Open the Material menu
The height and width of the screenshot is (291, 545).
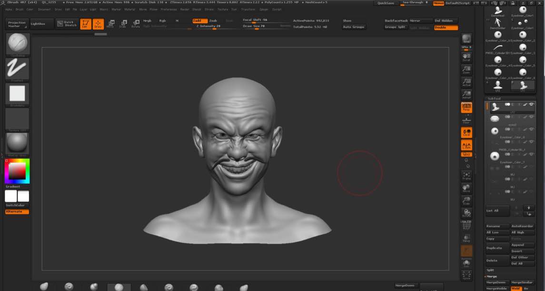coord(130,10)
